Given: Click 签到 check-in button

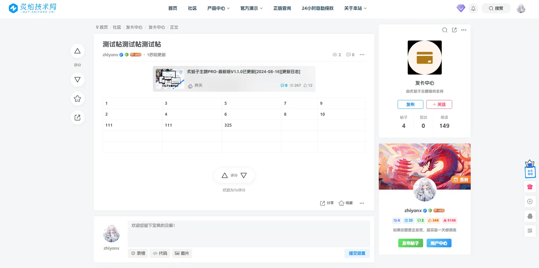Looking at the screenshot, I should tap(461, 180).
